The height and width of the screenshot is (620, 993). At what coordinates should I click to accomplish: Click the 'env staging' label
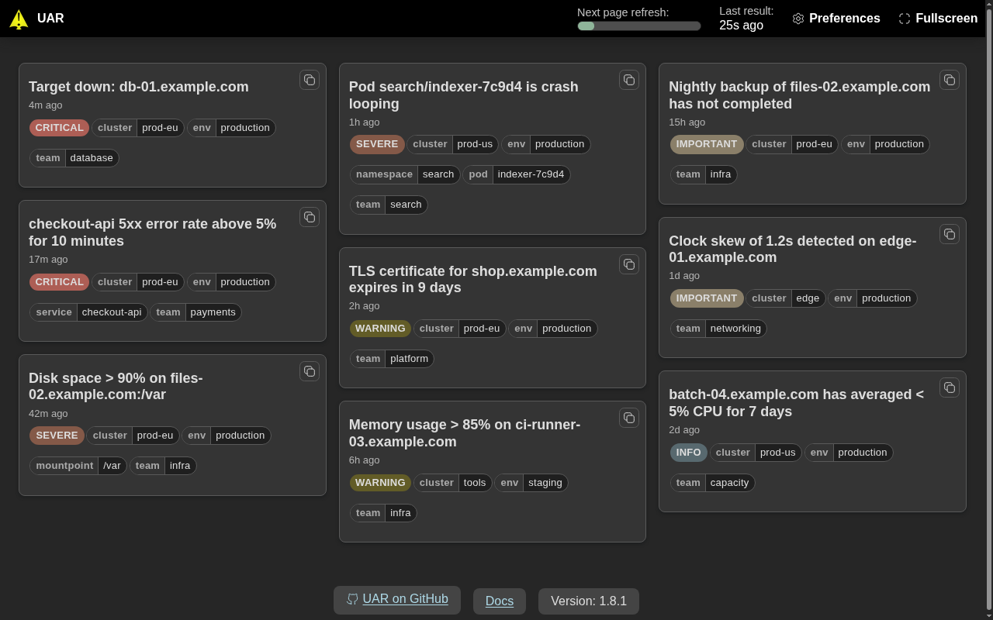point(531,483)
